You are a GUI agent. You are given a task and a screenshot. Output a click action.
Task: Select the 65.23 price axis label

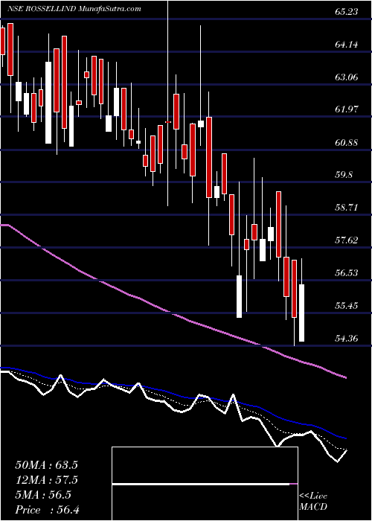(x=347, y=12)
